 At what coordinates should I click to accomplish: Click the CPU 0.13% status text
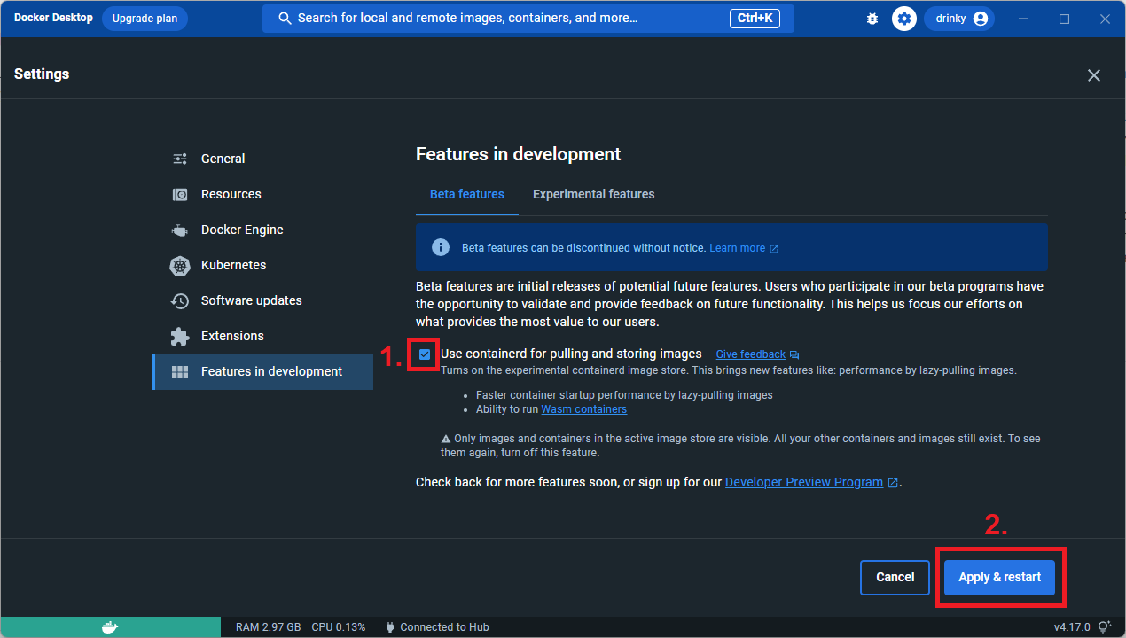tap(338, 627)
